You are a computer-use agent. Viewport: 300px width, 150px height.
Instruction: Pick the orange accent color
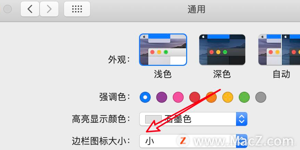(211, 97)
